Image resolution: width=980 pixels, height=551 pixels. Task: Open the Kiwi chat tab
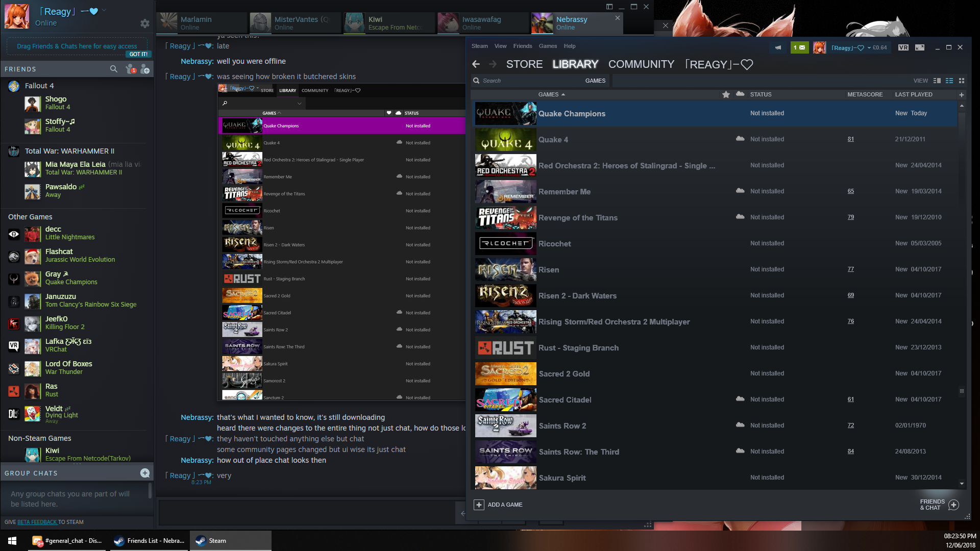[389, 23]
